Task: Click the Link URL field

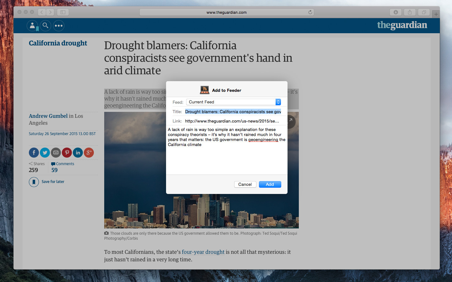Action: (x=233, y=121)
